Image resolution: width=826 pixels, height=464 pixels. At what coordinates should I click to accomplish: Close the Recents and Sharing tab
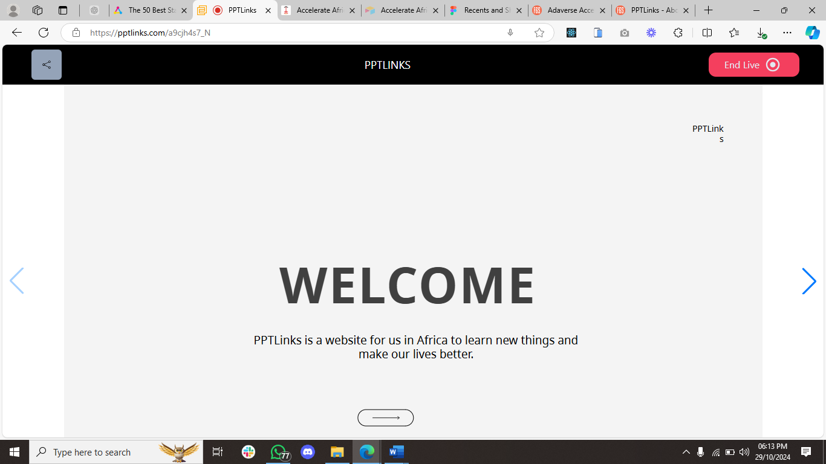(x=519, y=10)
